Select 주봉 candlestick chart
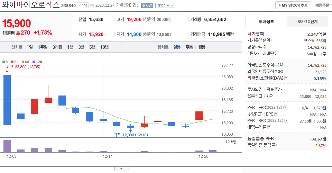The height and width of the screenshot is (173, 332). click(x=189, y=47)
